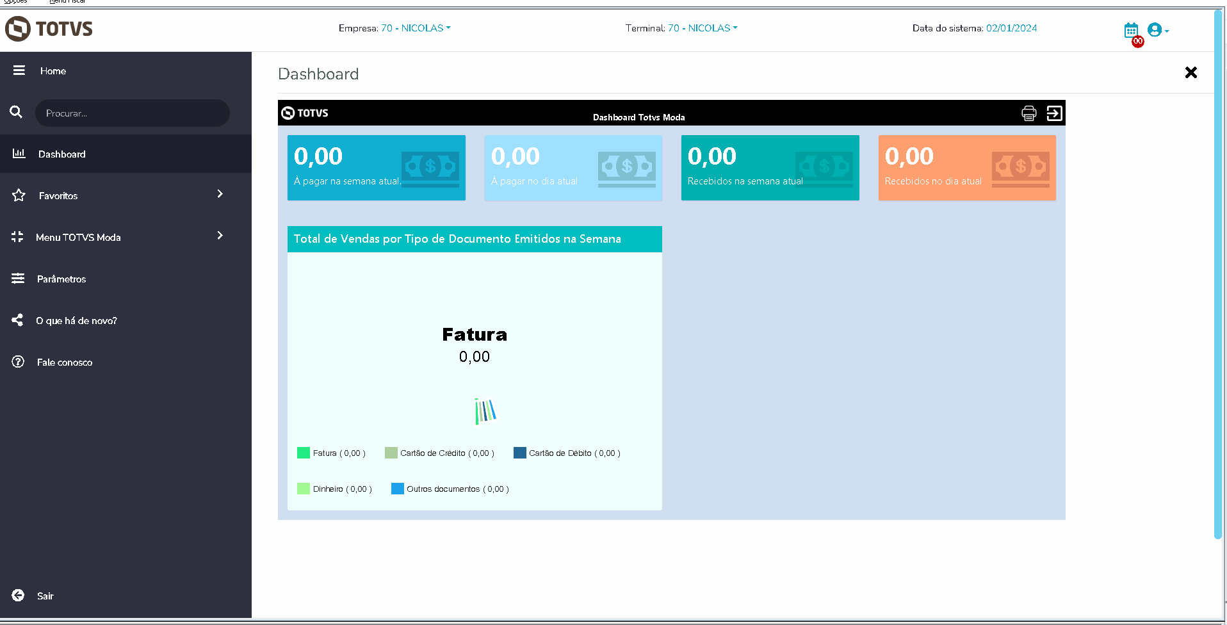Viewport: 1227px width, 625px height.
Task: Click the money icon on À pagar na semana card
Action: (x=430, y=169)
